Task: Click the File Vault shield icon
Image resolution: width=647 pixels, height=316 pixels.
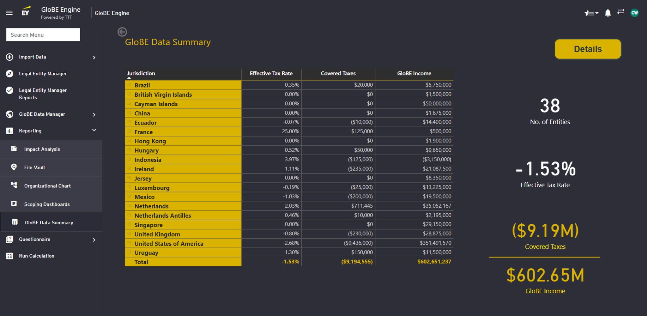Action: (14, 167)
